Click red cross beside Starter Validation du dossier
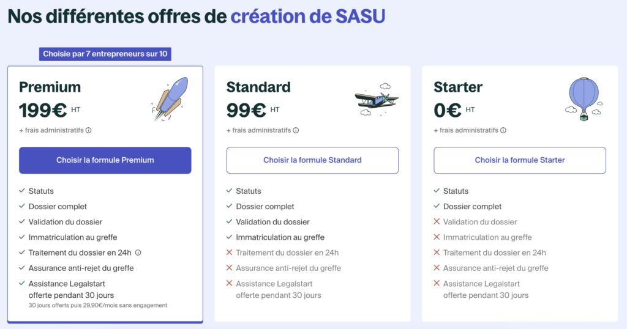This screenshot has height=329, width=627. (x=437, y=222)
